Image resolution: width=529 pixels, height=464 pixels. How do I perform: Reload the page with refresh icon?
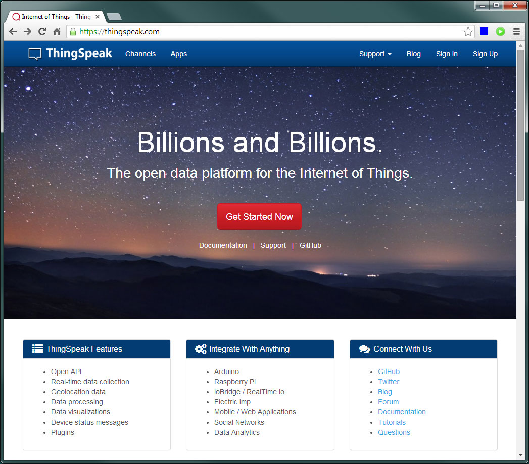[42, 32]
